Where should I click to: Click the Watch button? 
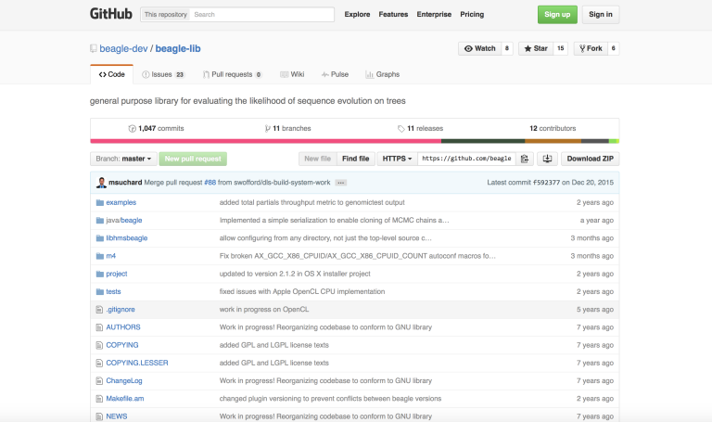(480, 48)
